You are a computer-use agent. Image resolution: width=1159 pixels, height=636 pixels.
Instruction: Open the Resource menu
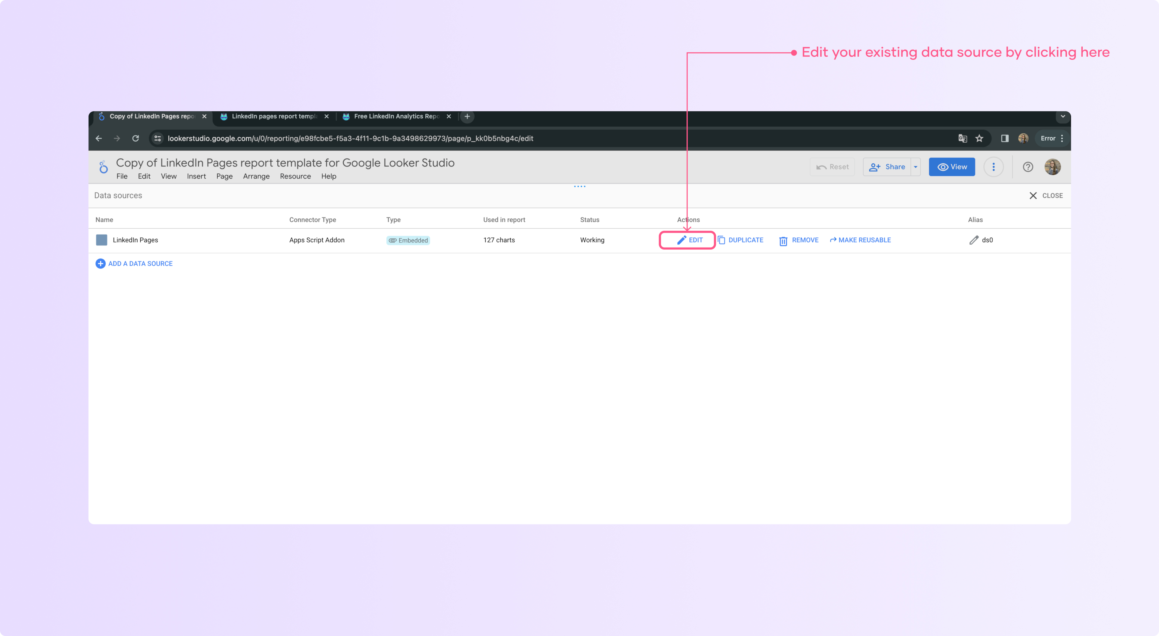click(295, 177)
